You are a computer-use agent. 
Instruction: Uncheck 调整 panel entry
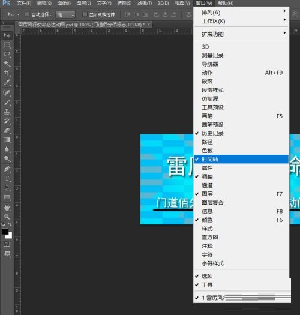[241, 176]
